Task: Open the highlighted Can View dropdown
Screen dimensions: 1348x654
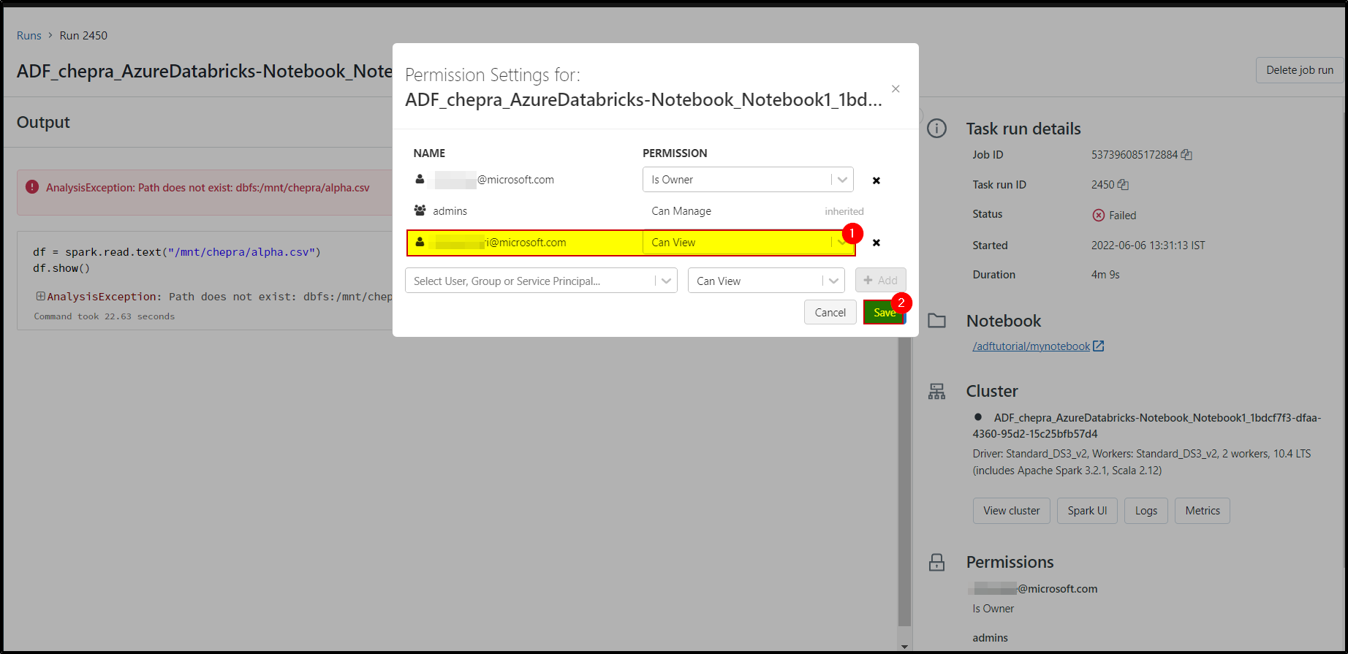Action: coord(748,243)
